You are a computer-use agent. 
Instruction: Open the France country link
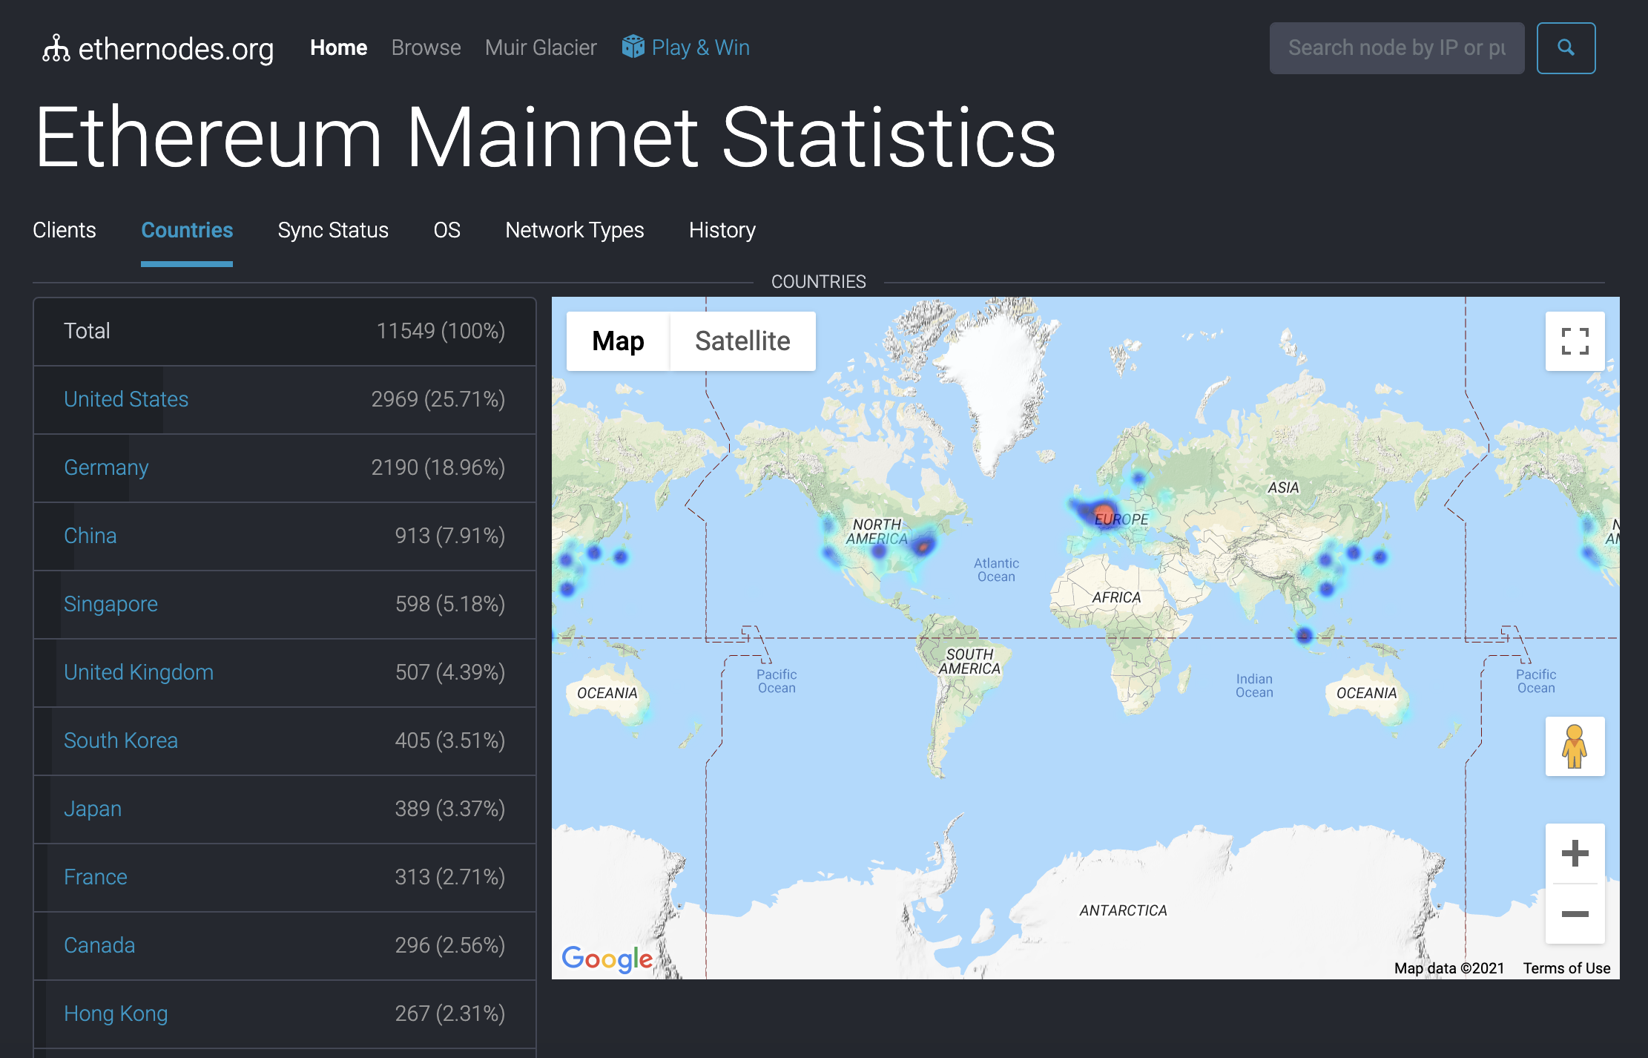point(96,877)
